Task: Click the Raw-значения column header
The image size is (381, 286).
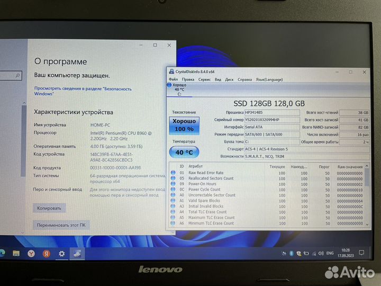Action: (x=350, y=167)
